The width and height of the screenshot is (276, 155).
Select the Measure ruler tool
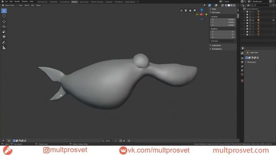pos(4,48)
